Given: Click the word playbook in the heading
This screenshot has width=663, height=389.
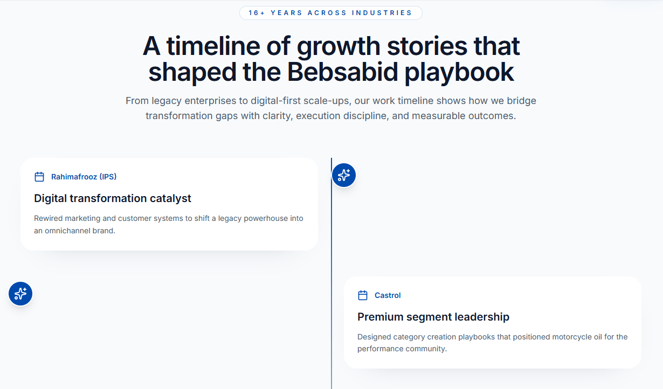Looking at the screenshot, I should click(459, 72).
